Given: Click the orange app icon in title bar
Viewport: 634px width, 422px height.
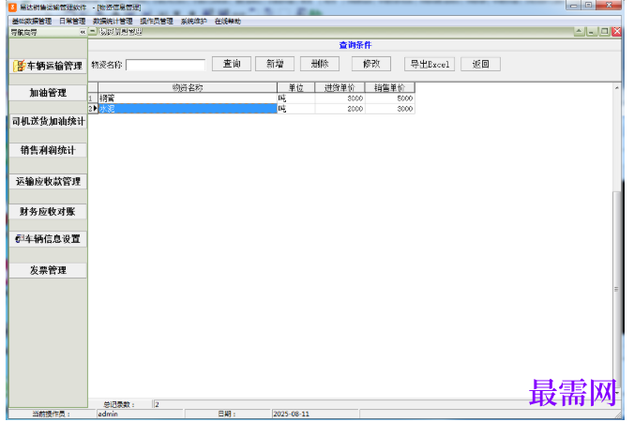Looking at the screenshot, I should 12,8.
